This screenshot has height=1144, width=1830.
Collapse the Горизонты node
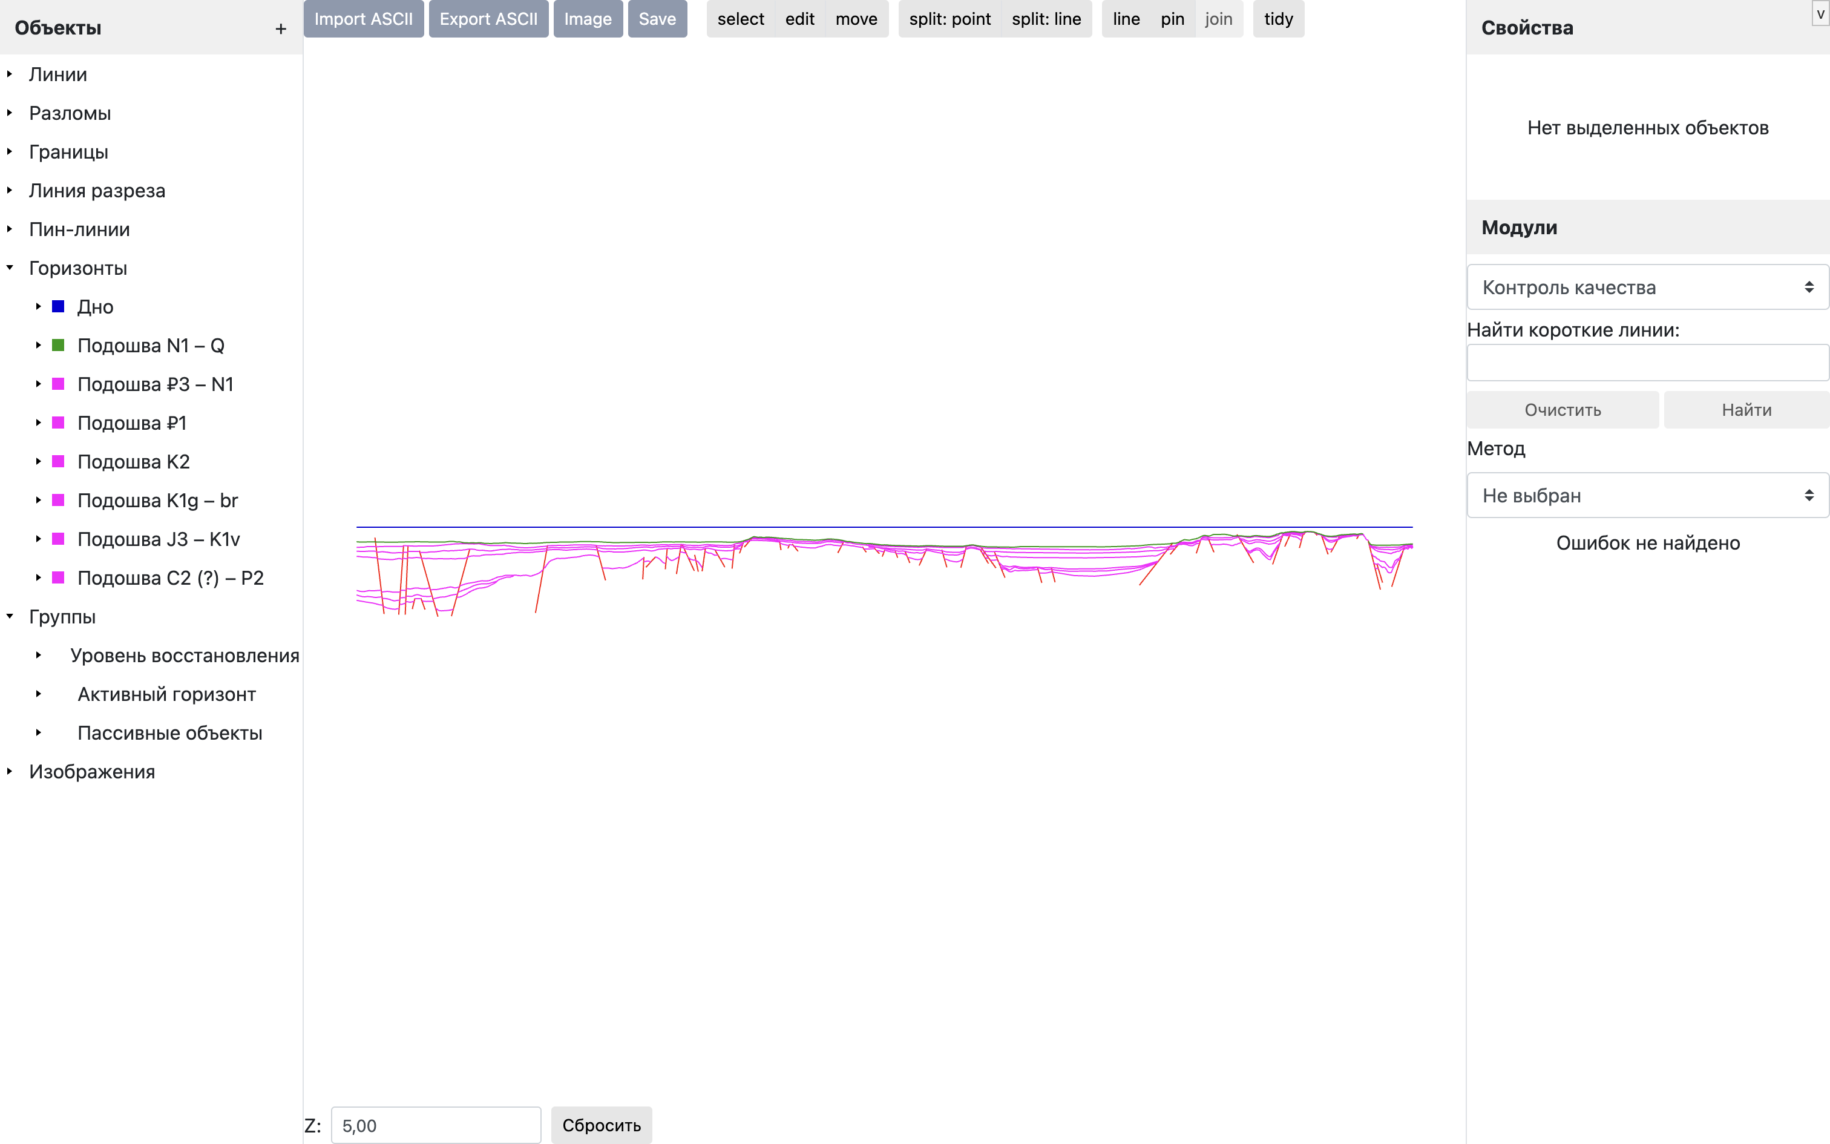pyautogui.click(x=10, y=268)
